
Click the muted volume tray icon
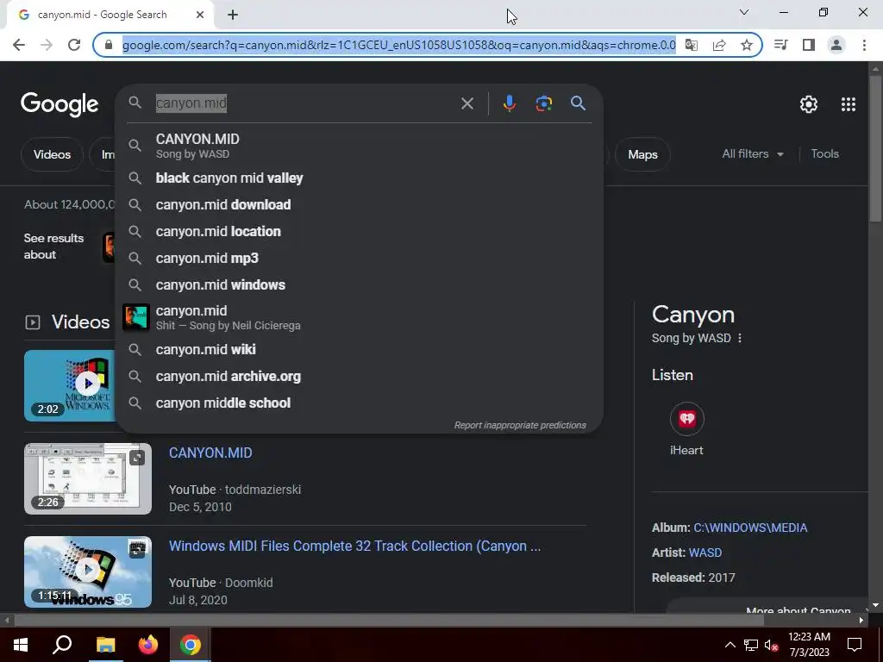click(771, 645)
